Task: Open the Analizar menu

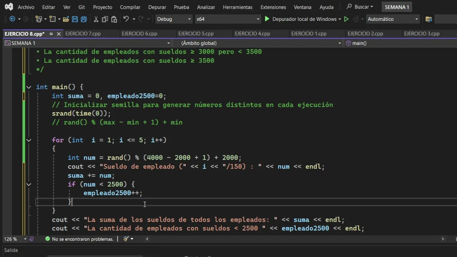Action: [x=206, y=7]
